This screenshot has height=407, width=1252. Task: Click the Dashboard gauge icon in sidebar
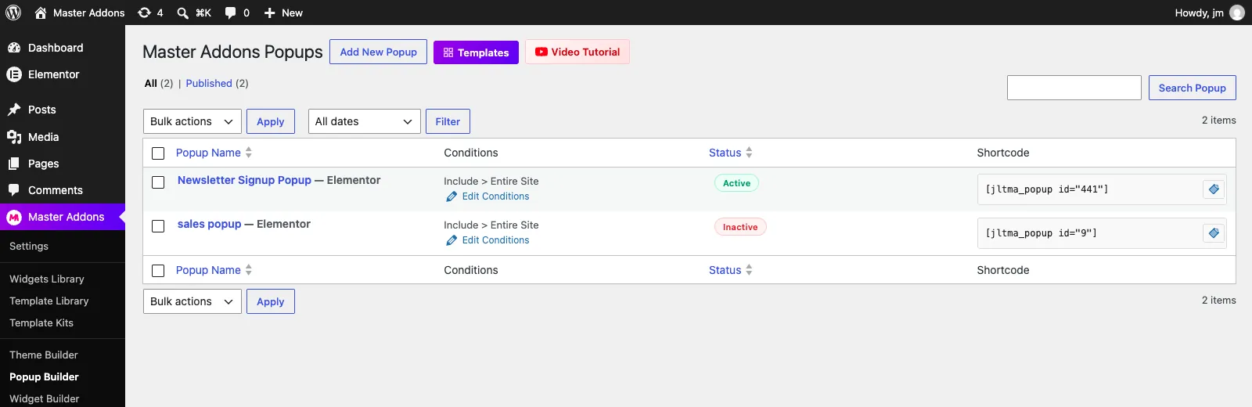[14, 48]
